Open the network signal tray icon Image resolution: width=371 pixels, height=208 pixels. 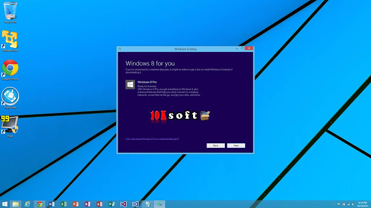point(348,205)
